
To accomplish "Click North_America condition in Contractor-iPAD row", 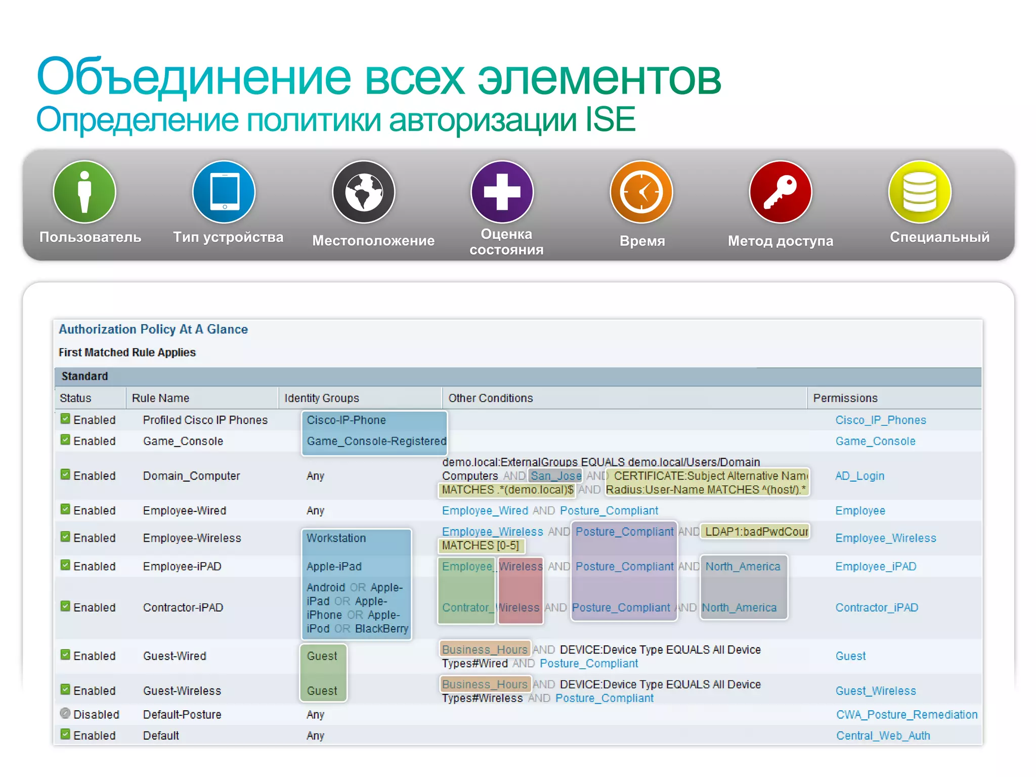I will pyautogui.click(x=739, y=608).
